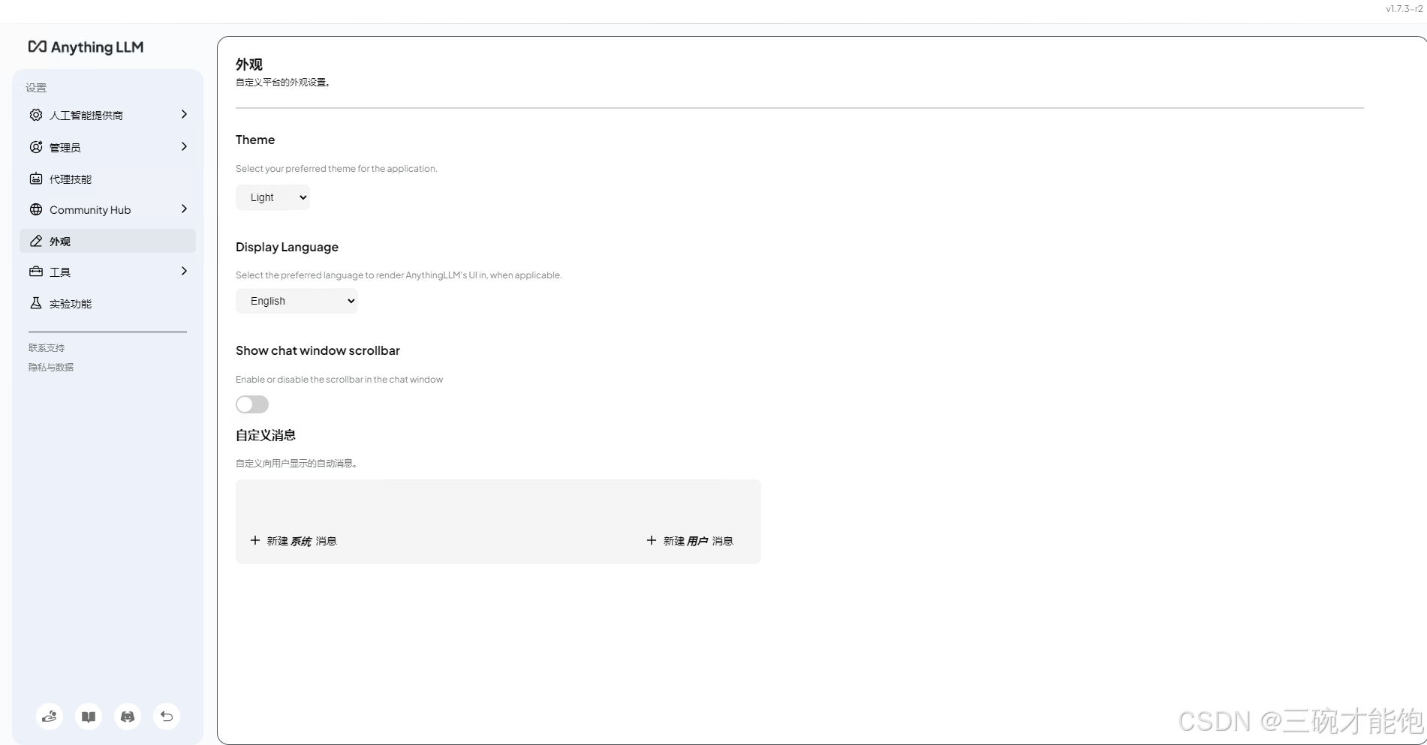Open the Display Language dropdown showing English
Screen dimensions: 1427x745
click(x=297, y=300)
